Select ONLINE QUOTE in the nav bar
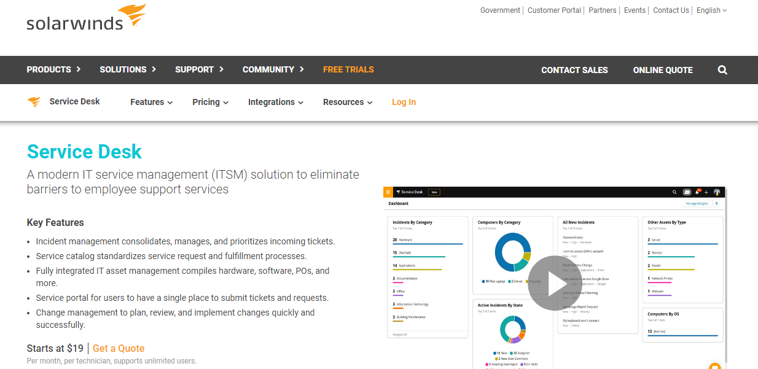 click(663, 70)
